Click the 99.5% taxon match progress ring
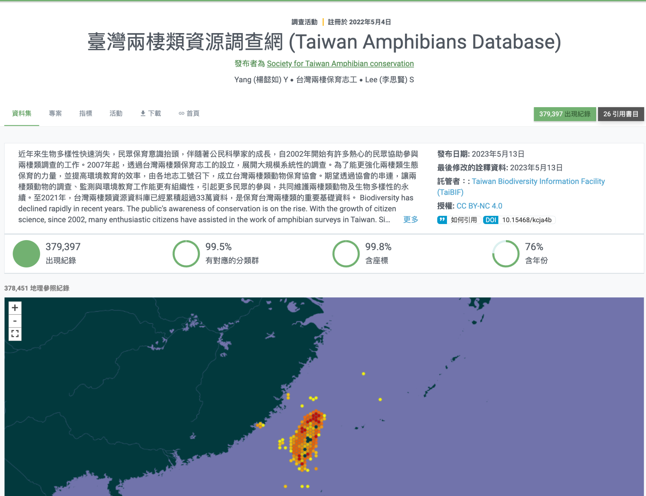 (x=186, y=254)
